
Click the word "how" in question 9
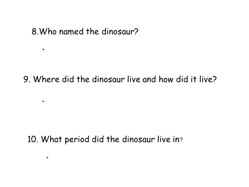166,79
